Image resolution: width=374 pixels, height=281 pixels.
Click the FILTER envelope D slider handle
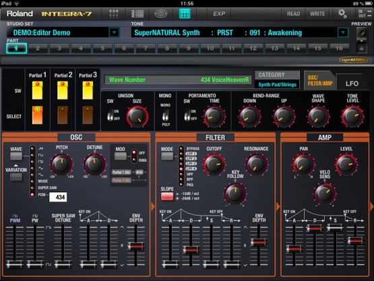[191, 250]
